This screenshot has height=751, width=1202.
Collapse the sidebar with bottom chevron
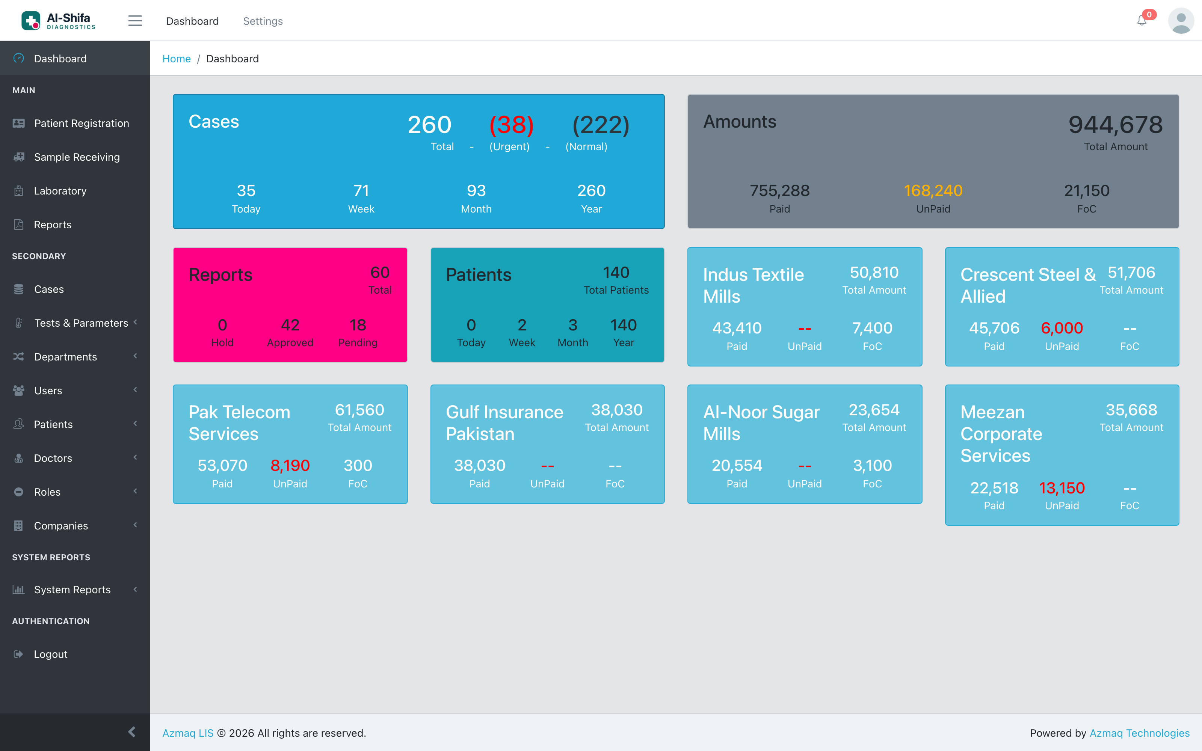point(131,731)
